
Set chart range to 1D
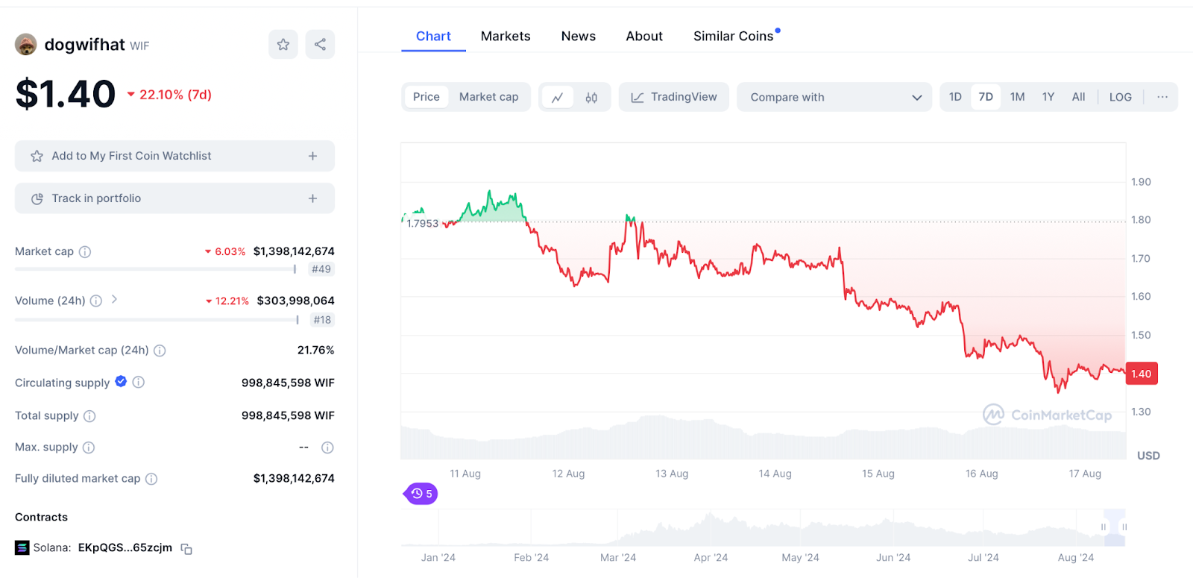[x=955, y=97]
